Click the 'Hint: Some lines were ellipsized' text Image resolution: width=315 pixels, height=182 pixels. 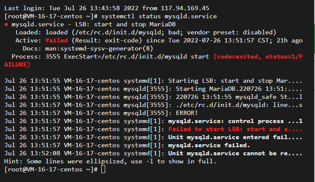click(65, 161)
